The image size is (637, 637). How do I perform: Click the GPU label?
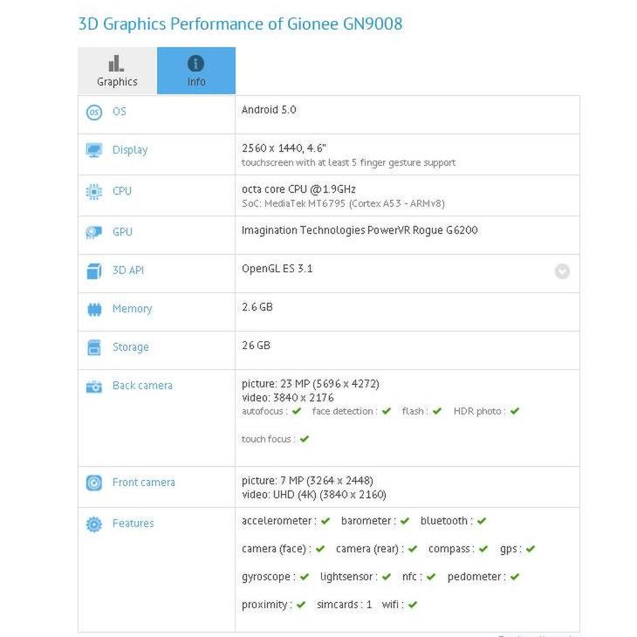[122, 231]
